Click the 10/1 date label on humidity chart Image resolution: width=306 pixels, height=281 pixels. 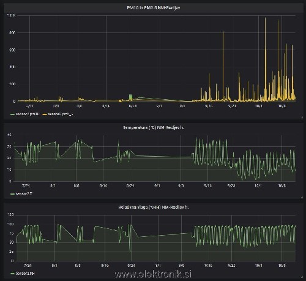[258, 266]
